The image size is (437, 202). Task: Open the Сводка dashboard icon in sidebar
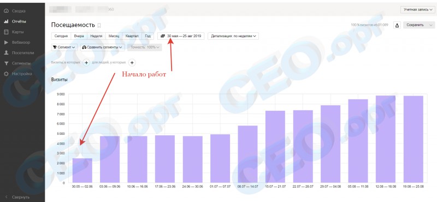tap(6, 11)
